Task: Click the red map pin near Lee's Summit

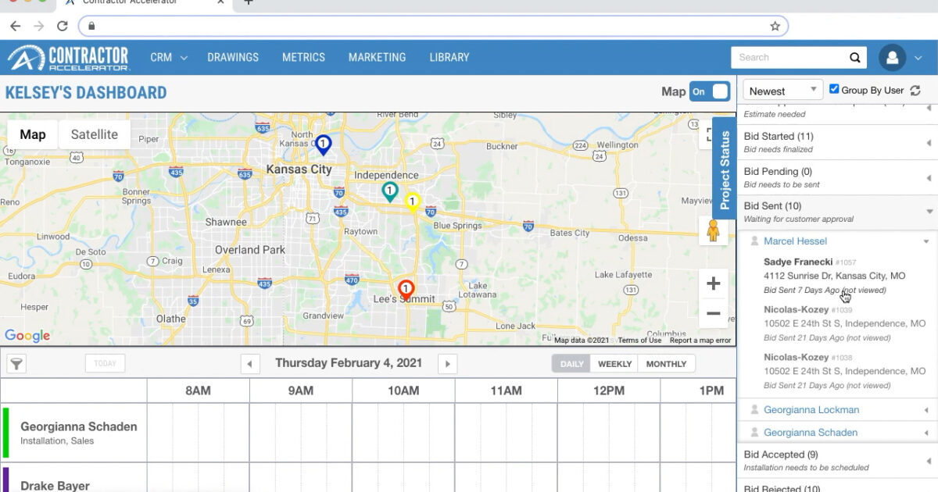Action: coord(406,291)
